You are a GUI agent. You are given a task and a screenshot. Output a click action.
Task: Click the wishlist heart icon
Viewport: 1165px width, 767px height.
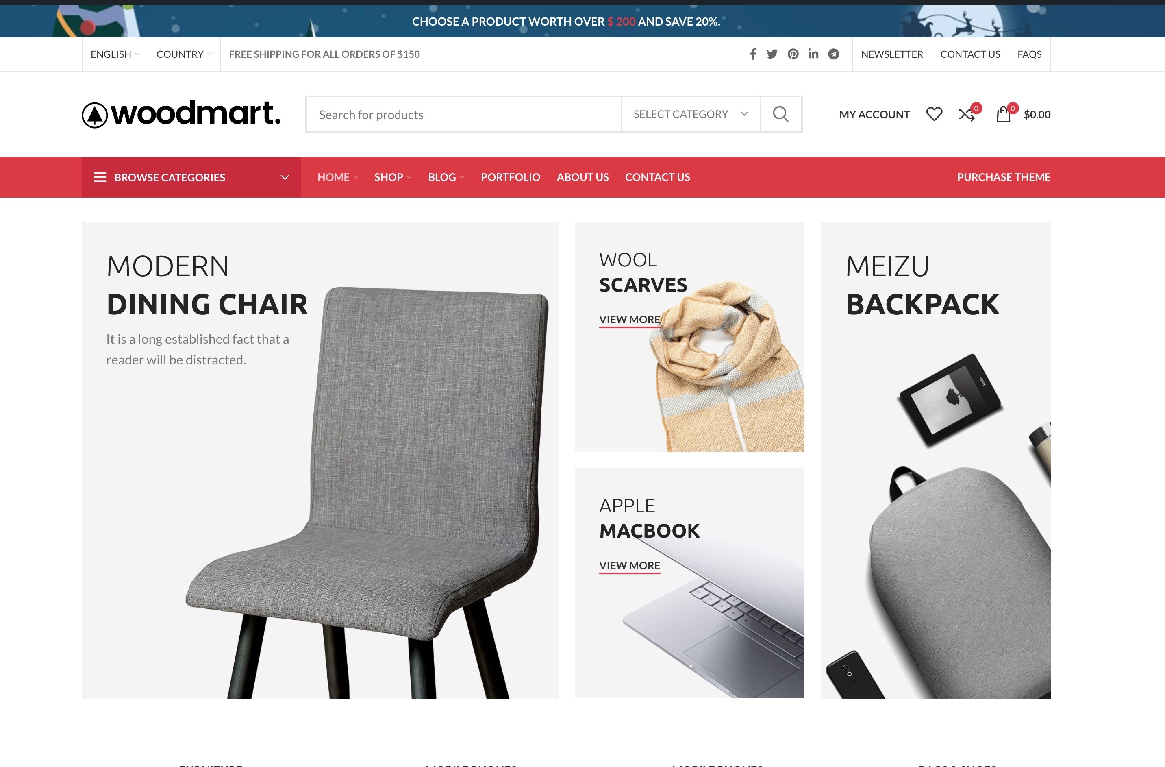click(x=934, y=114)
